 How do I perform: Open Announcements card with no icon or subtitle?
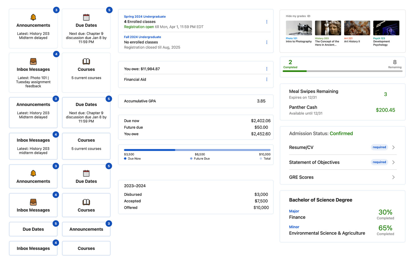pos(86,229)
